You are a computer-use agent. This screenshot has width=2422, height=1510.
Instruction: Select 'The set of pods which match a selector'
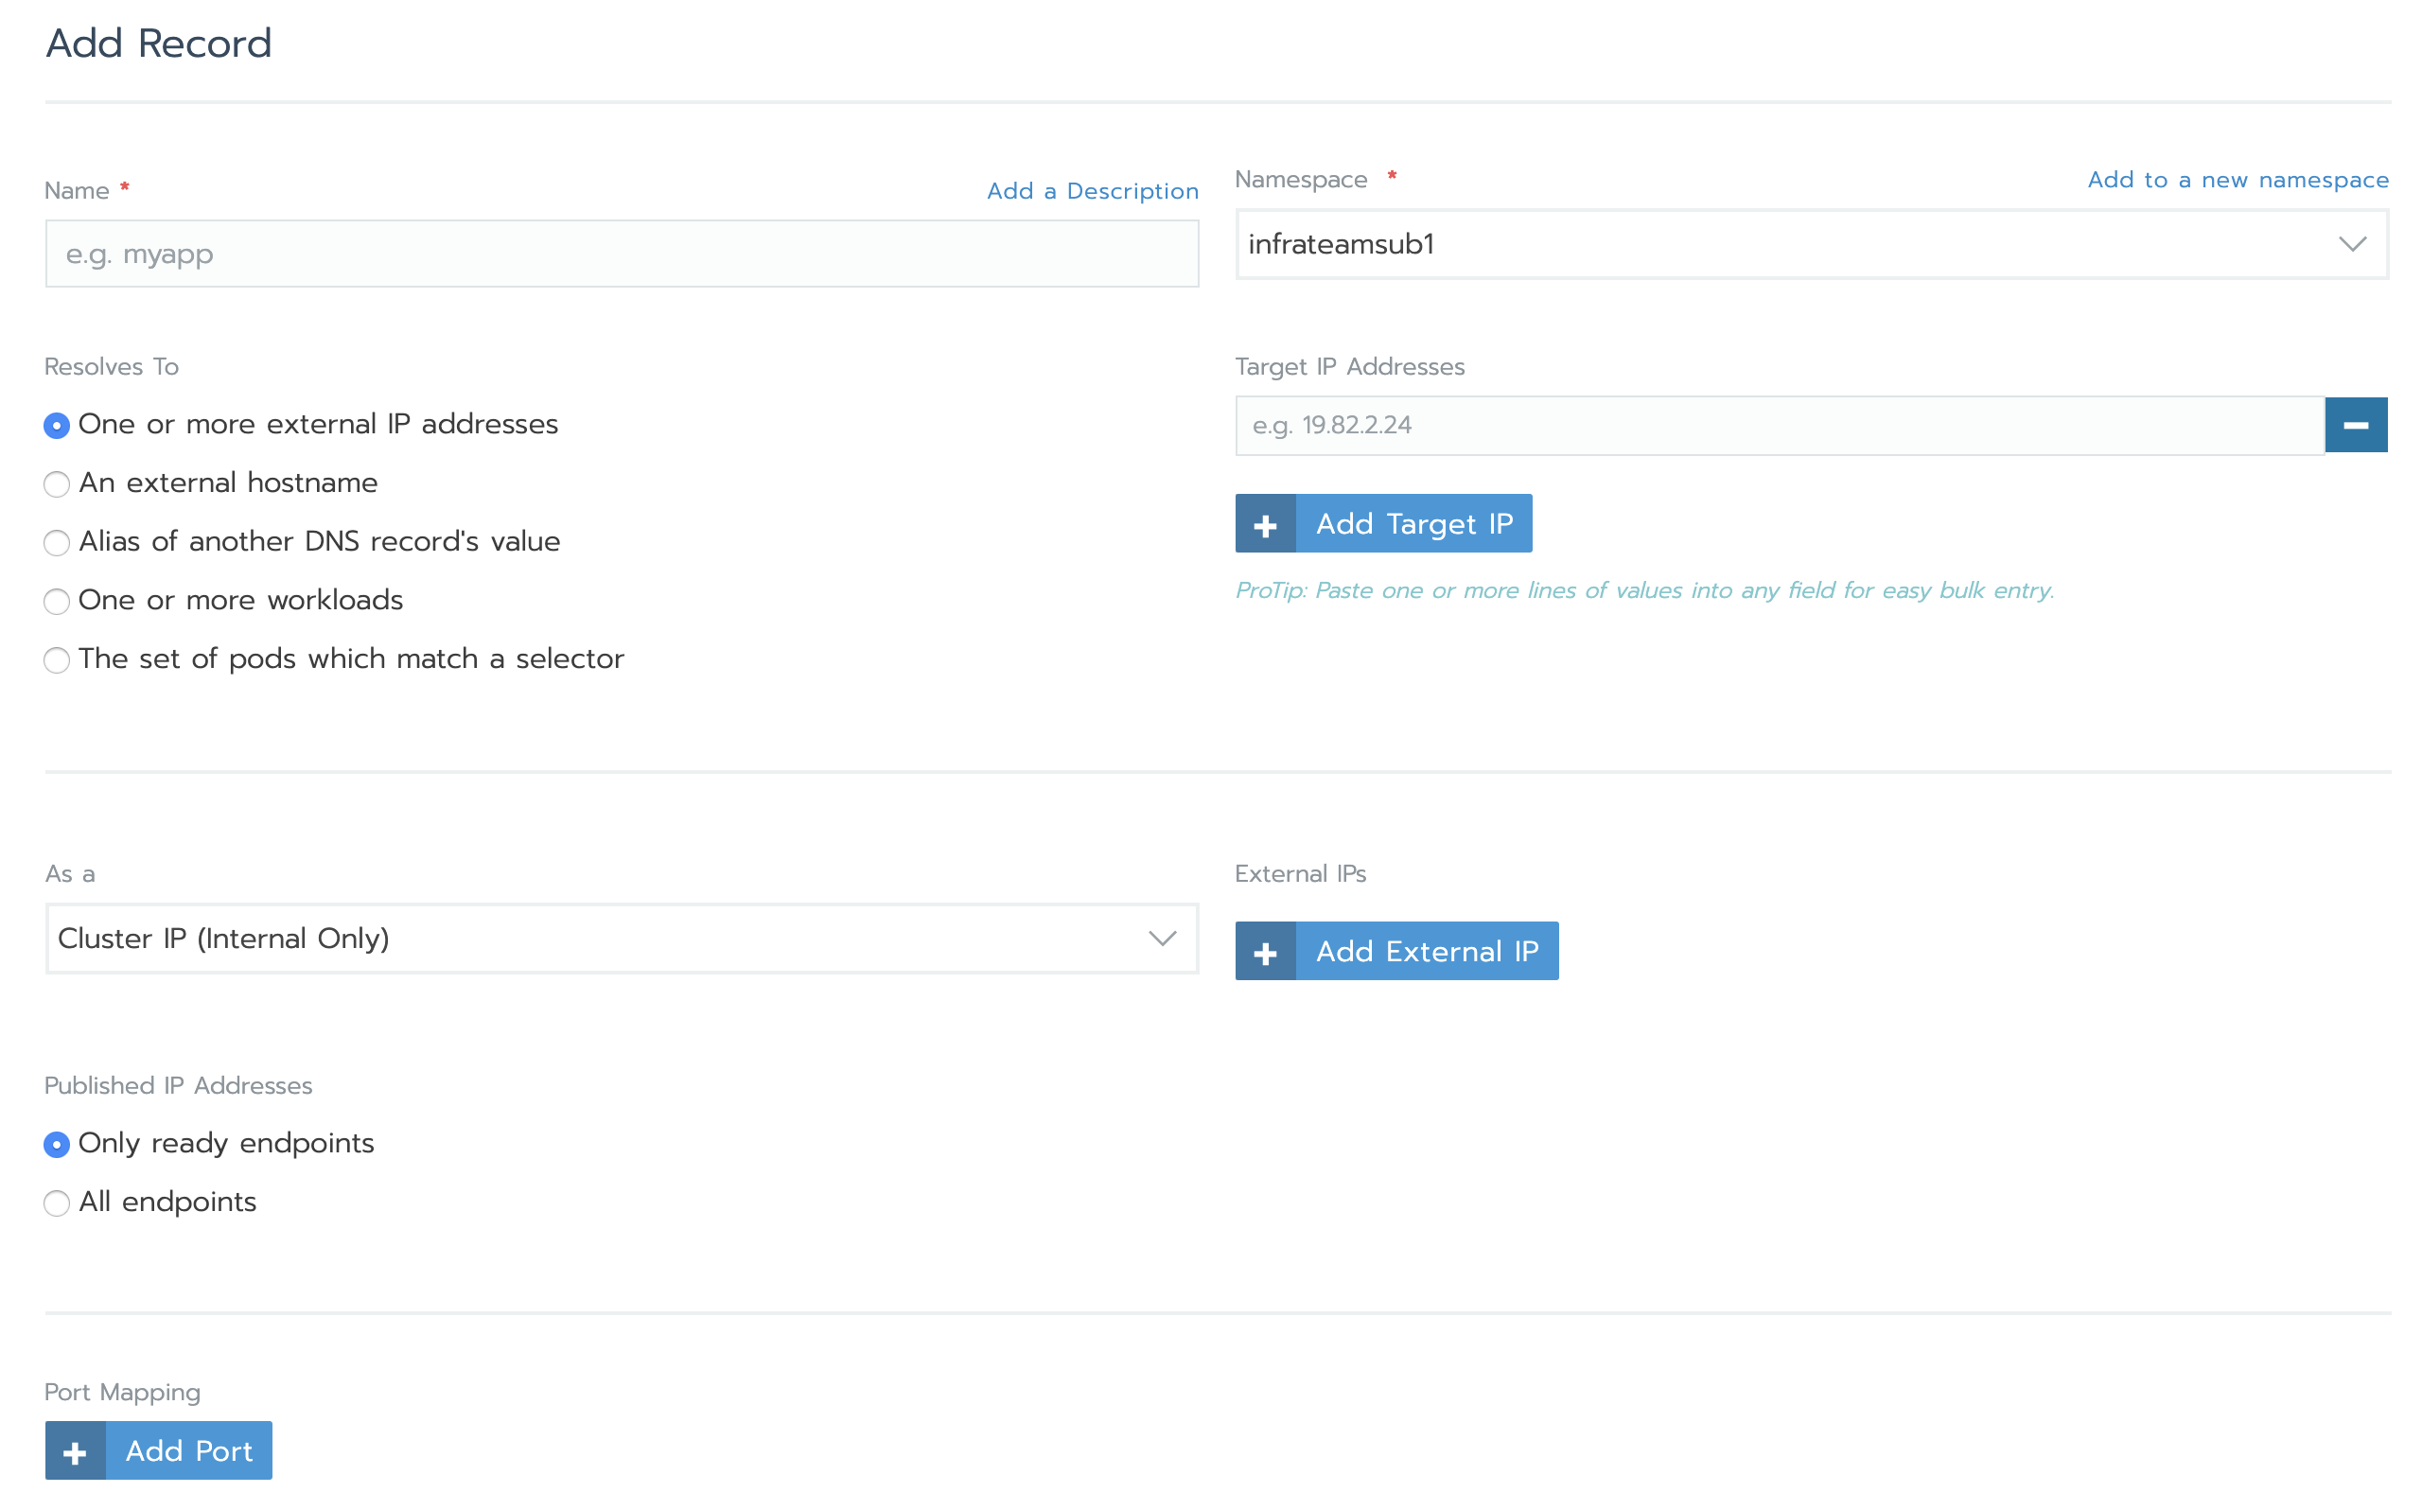57,660
